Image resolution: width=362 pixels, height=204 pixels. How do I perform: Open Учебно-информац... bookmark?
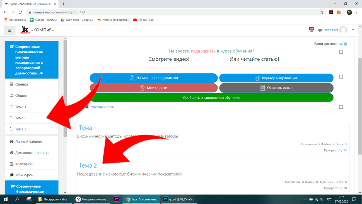click(x=113, y=20)
